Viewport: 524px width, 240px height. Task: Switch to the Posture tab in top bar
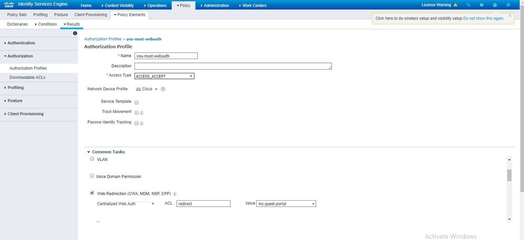[x=61, y=15]
